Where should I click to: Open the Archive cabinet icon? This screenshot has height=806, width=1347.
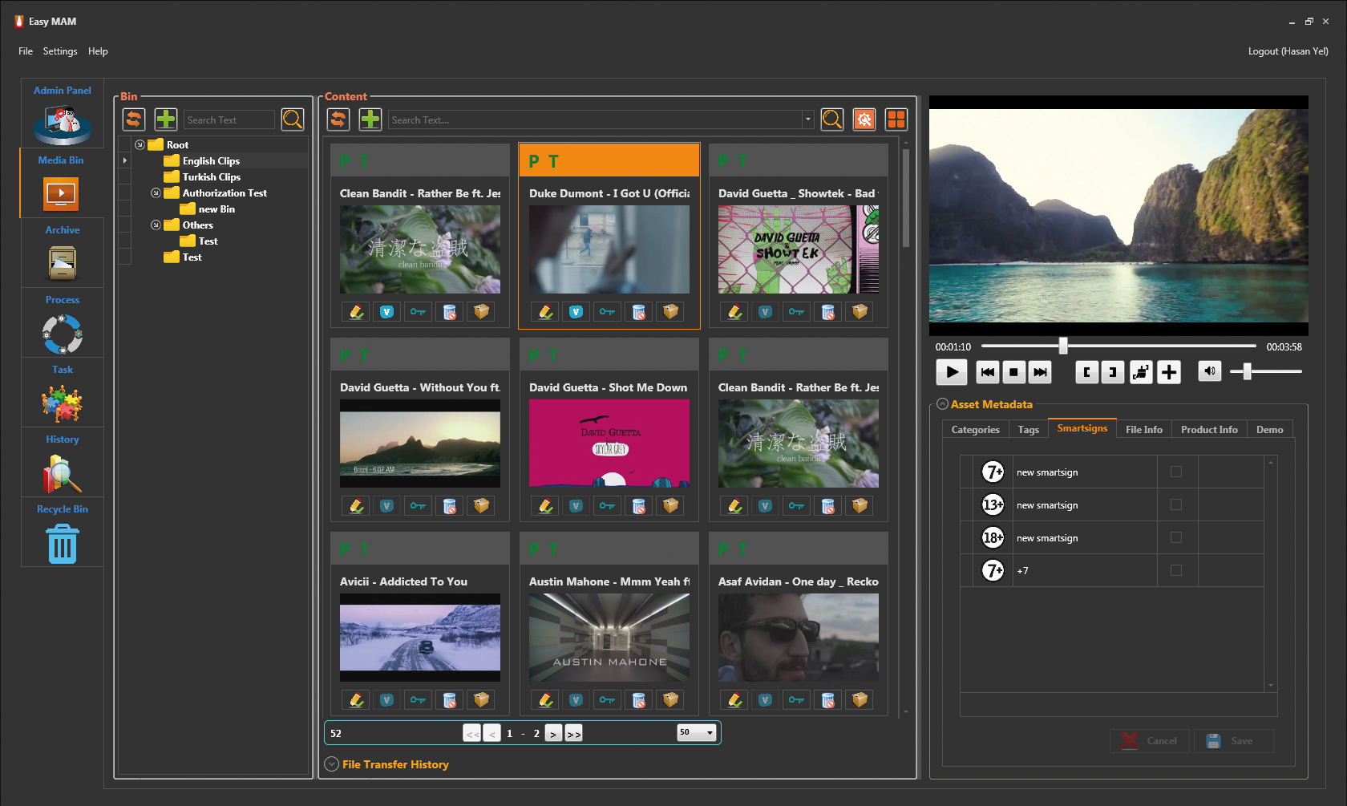63,263
